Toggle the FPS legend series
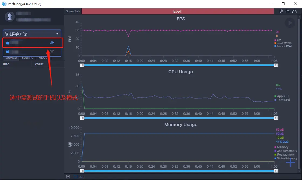 click(x=278, y=40)
